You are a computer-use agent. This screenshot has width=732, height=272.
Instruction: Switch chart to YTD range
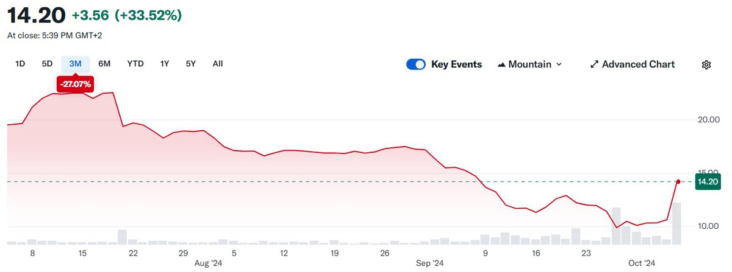(x=135, y=64)
